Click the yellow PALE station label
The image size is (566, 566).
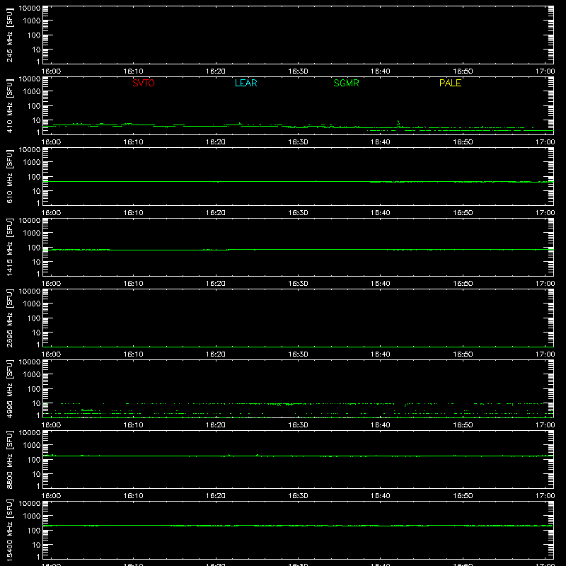coord(450,83)
